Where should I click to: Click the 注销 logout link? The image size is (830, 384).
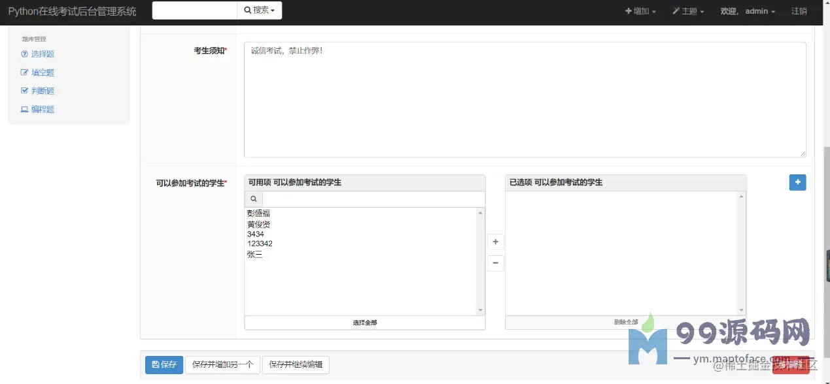(x=799, y=11)
